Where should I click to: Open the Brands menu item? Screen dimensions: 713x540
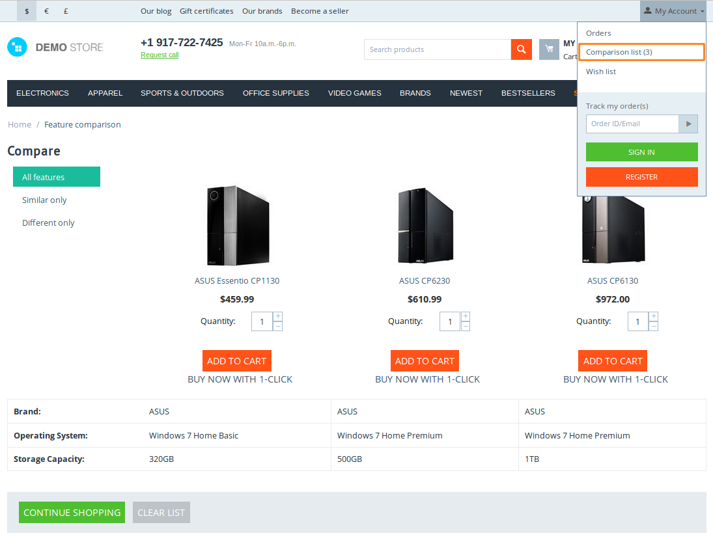pyautogui.click(x=415, y=93)
